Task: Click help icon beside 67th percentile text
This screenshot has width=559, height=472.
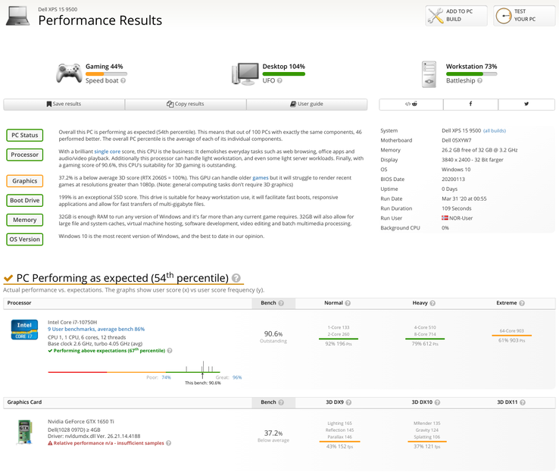Action: pos(170,351)
